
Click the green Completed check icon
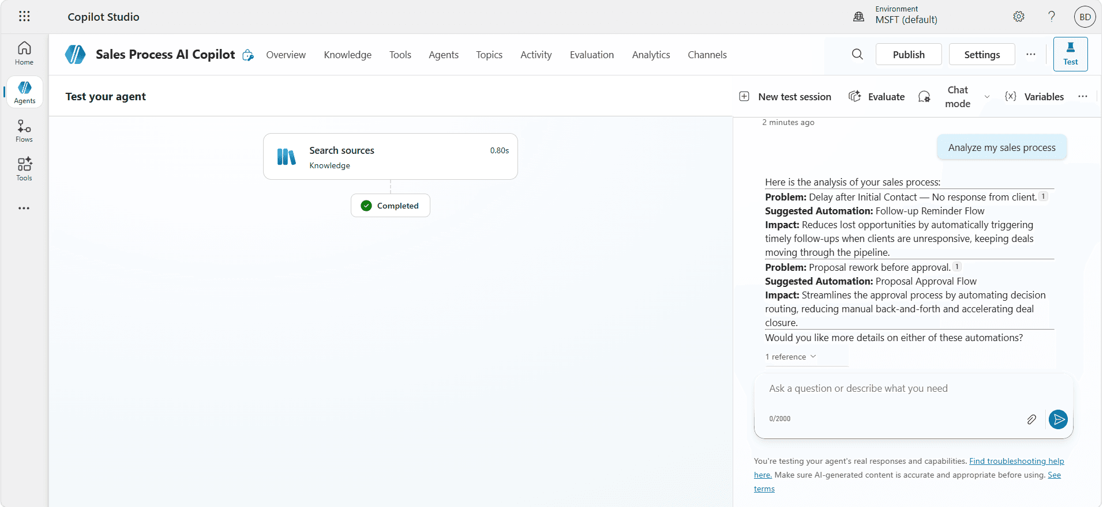click(366, 206)
